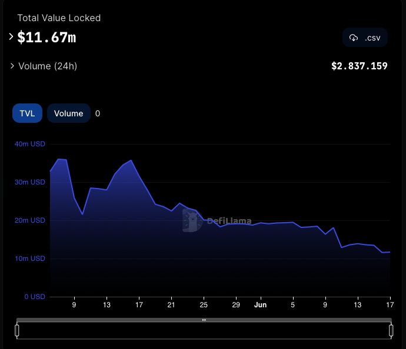The width and height of the screenshot is (406, 349).
Task: Click the center grip of range slider bar
Action: [204, 320]
